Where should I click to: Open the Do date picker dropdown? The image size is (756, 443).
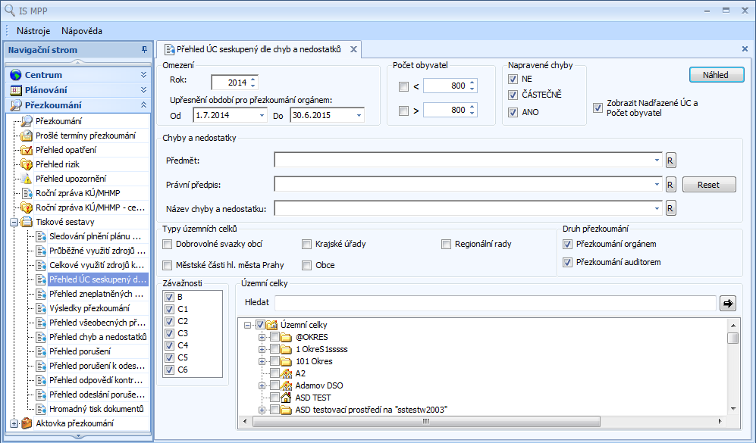[359, 116]
